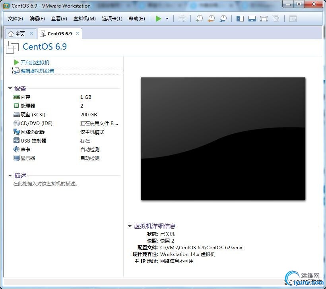Open the power options dropdown arrow
The height and width of the screenshot is (289, 326).
tap(167, 19)
